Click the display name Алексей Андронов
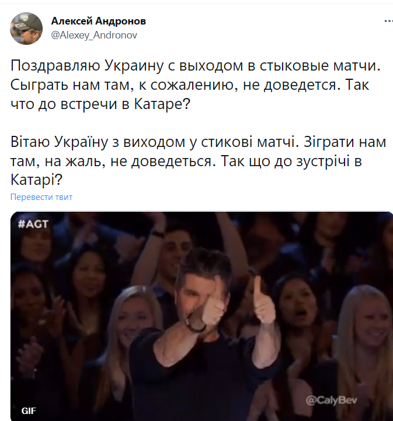This screenshot has width=393, height=421. (98, 21)
